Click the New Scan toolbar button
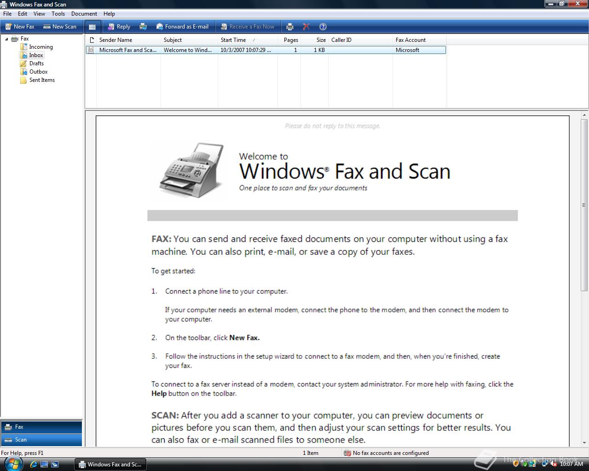 [x=60, y=27]
